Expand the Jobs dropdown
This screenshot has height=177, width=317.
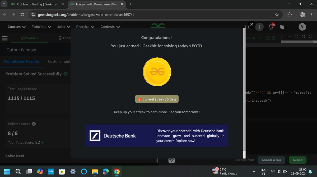64,27
